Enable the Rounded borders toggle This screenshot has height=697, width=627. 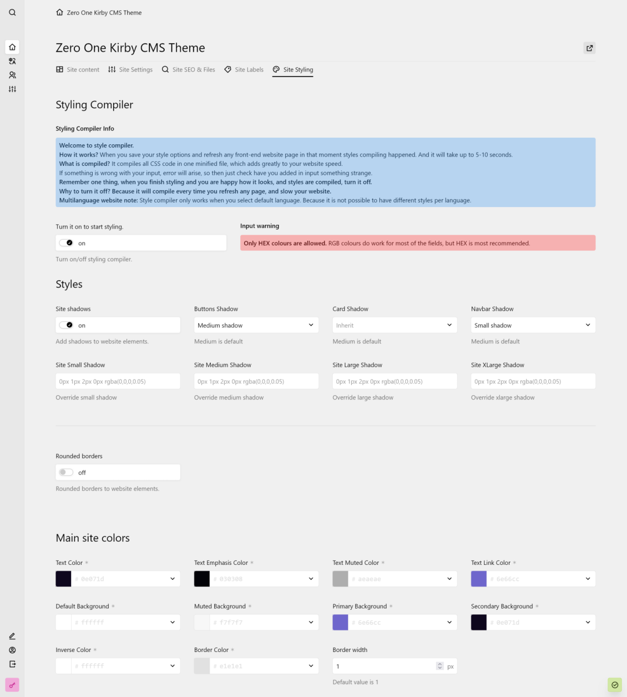tap(65, 472)
